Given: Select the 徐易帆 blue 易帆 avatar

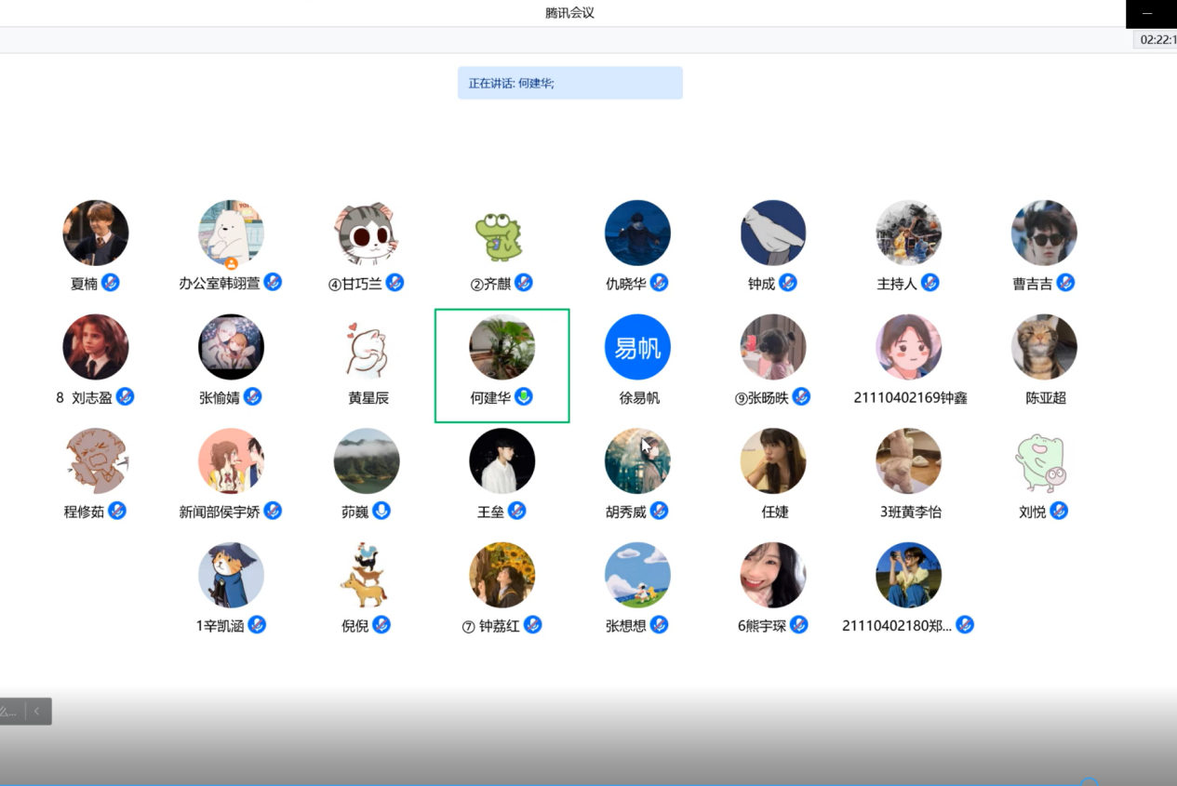Looking at the screenshot, I should pyautogui.click(x=637, y=347).
